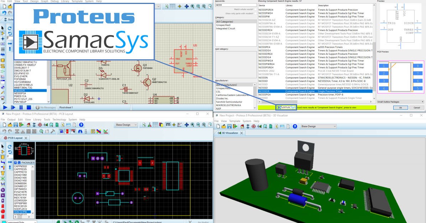Select the Component mode tool in schematic sidebar

(2, 34)
